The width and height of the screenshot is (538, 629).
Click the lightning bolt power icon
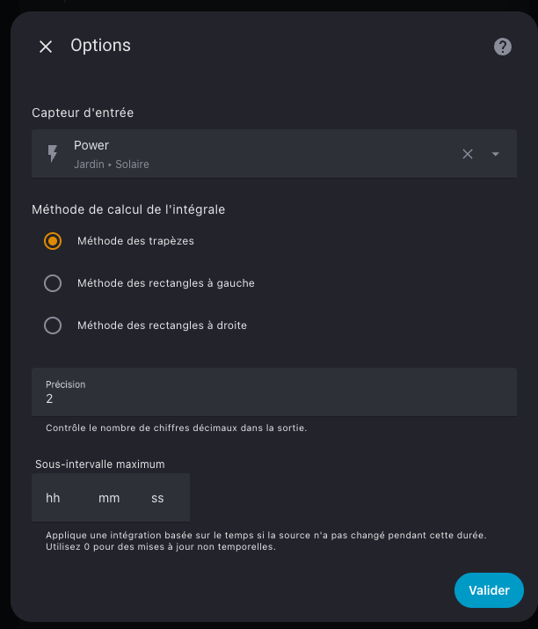pos(53,154)
